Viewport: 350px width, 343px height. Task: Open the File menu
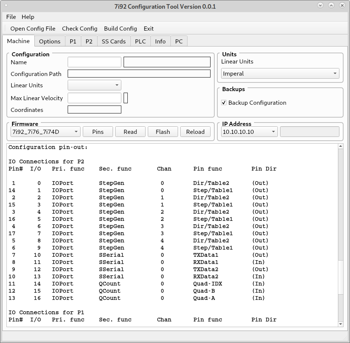(11, 17)
